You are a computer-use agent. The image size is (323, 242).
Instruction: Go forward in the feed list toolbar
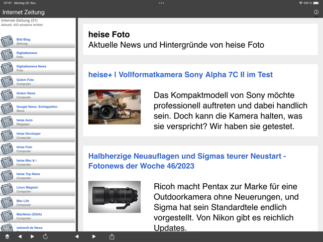[32, 236]
